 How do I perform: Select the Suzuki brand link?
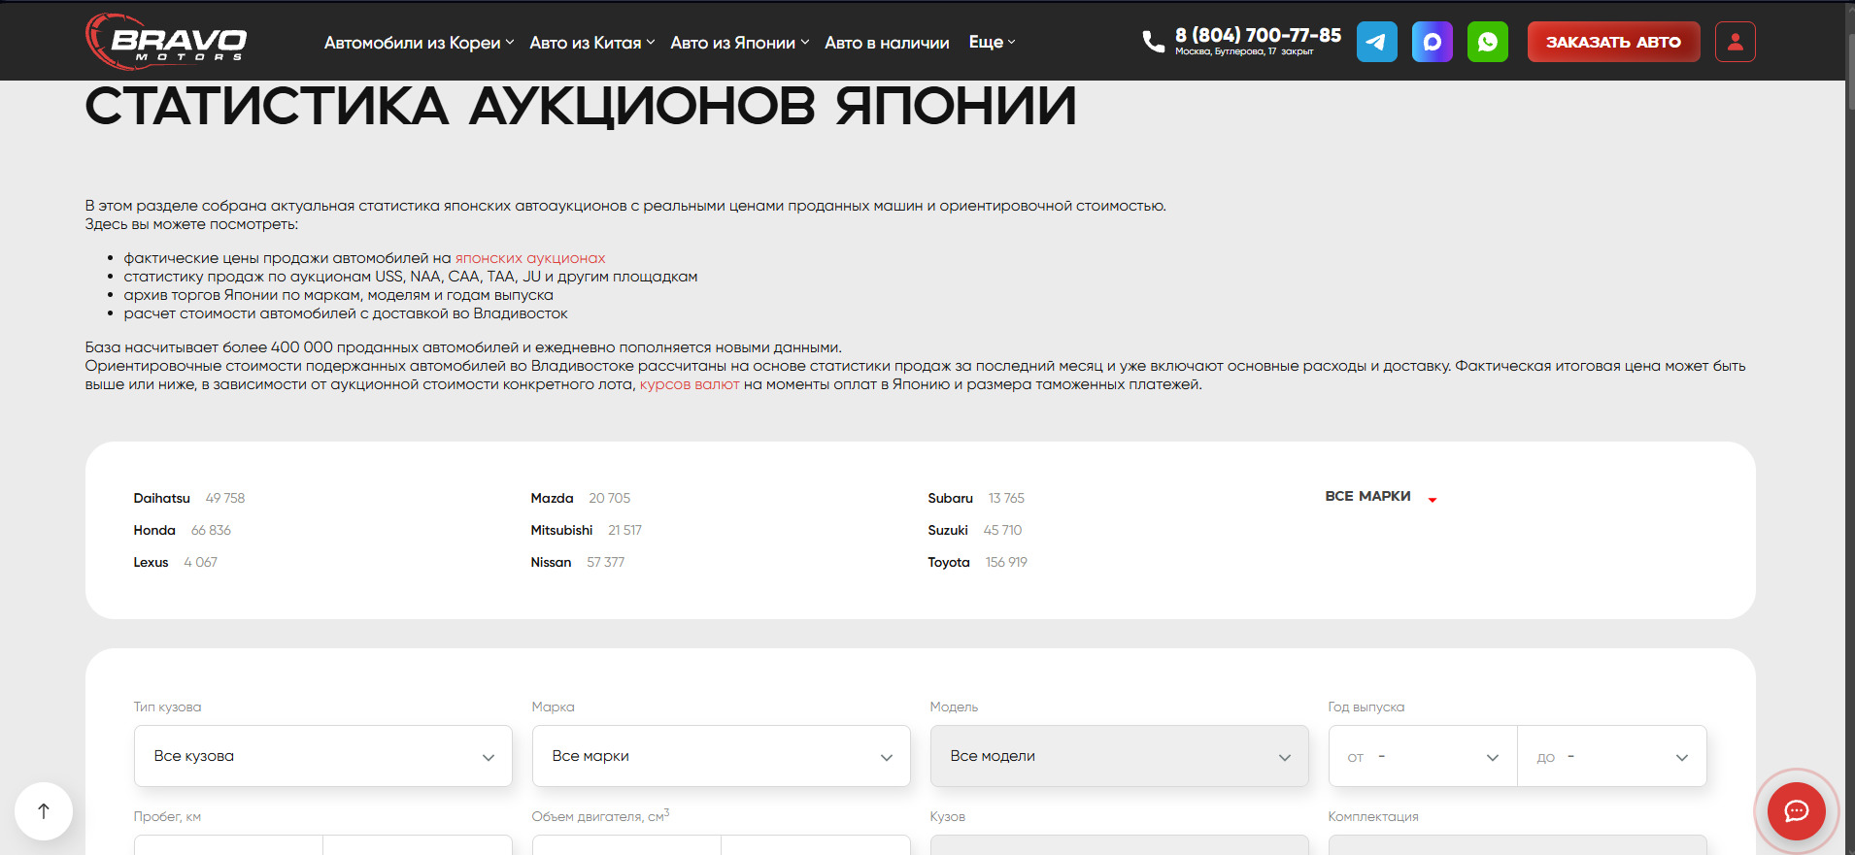[x=948, y=530]
